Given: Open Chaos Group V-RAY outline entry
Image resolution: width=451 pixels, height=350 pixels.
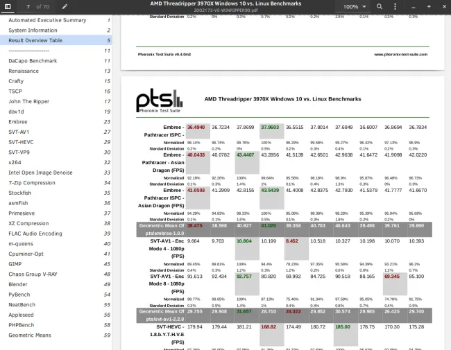Looking at the screenshot, I should (x=56, y=274).
